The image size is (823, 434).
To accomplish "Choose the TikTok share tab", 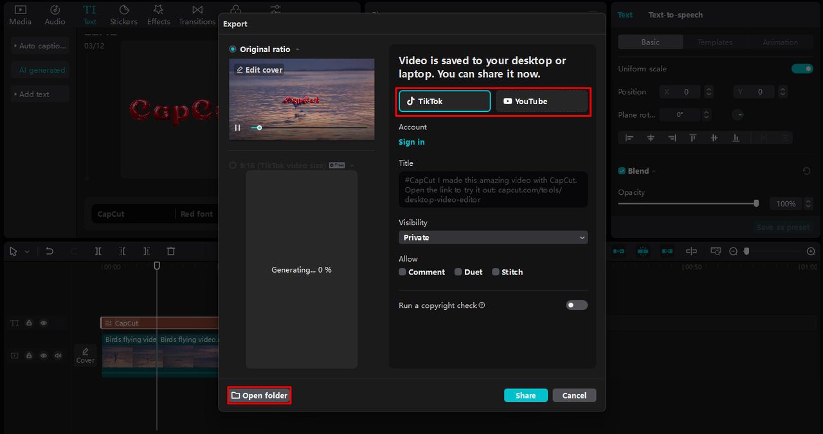I will pos(444,101).
